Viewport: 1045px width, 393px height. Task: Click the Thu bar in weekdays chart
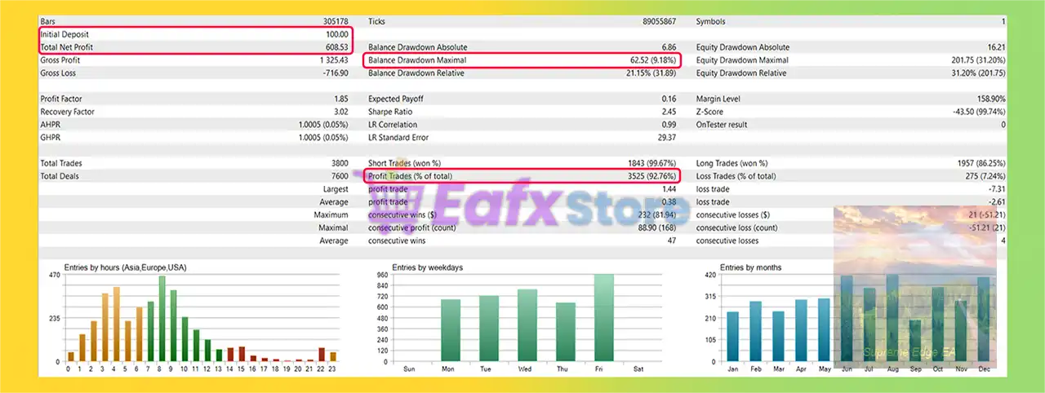[x=565, y=332]
